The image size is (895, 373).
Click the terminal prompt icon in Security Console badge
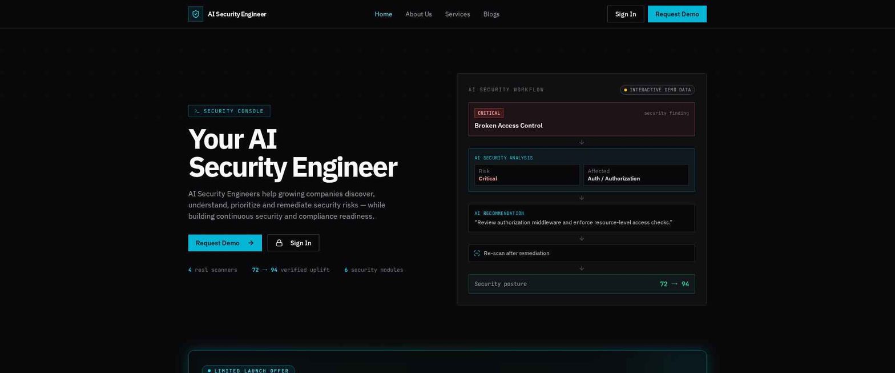click(x=197, y=111)
